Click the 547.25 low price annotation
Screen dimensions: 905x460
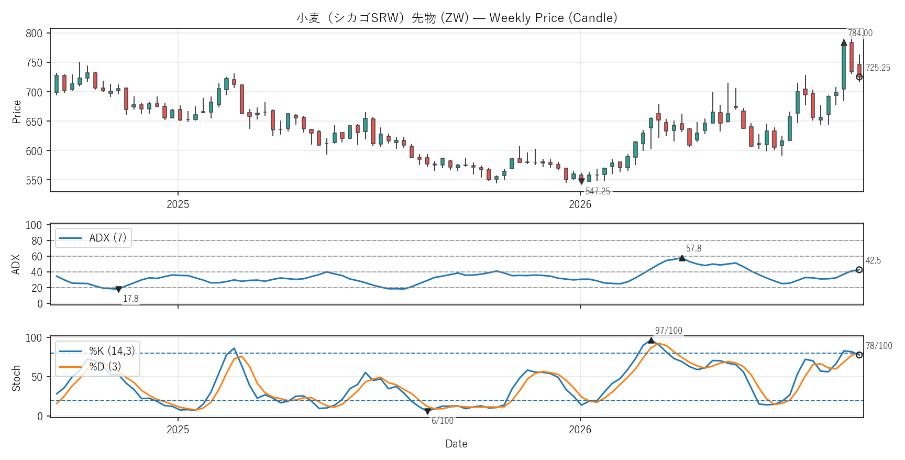tap(598, 191)
